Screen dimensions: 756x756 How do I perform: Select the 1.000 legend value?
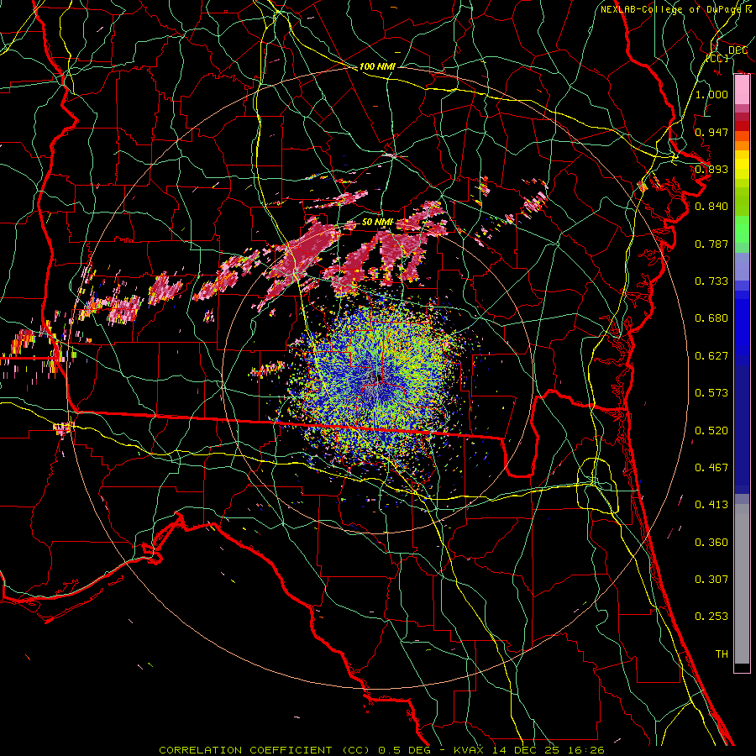(x=711, y=94)
